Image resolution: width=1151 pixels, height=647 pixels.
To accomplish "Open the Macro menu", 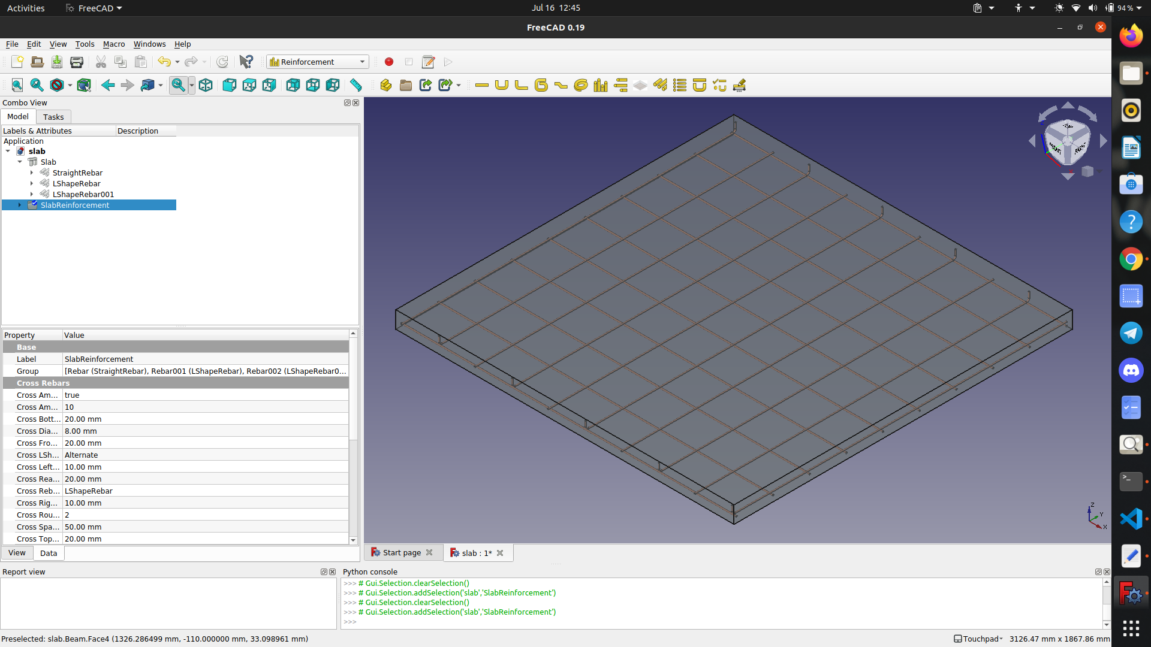I will coord(113,44).
